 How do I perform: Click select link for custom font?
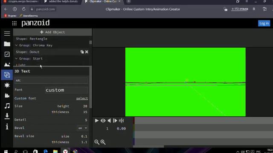click(82, 98)
